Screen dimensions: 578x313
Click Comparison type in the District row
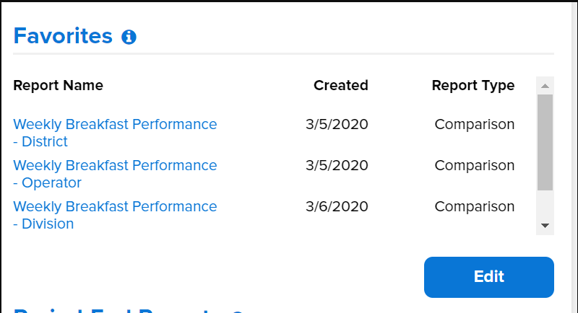point(474,125)
